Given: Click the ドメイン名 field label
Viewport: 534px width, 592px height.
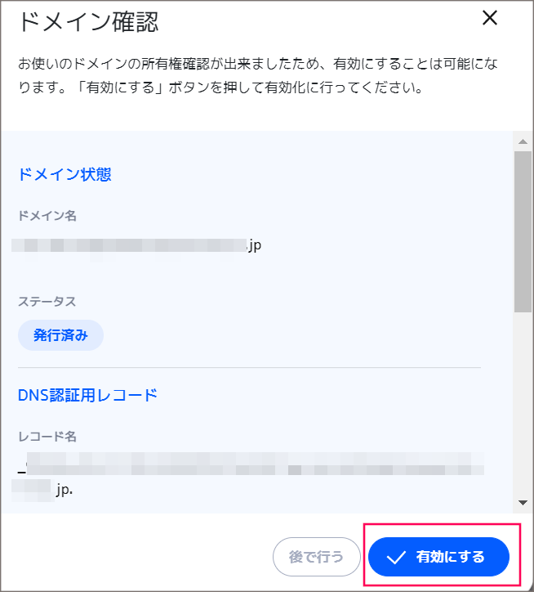Looking at the screenshot, I should click(47, 216).
